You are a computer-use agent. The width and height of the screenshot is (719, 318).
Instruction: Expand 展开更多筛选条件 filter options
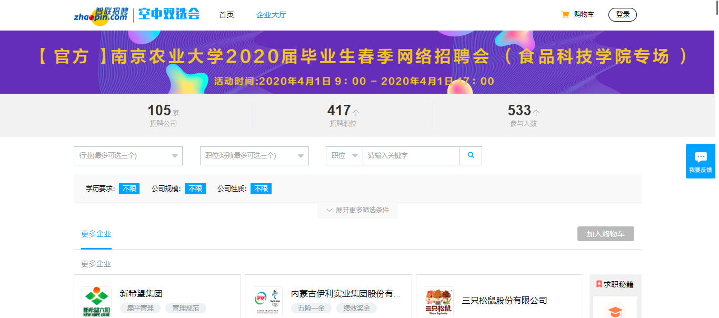click(357, 210)
